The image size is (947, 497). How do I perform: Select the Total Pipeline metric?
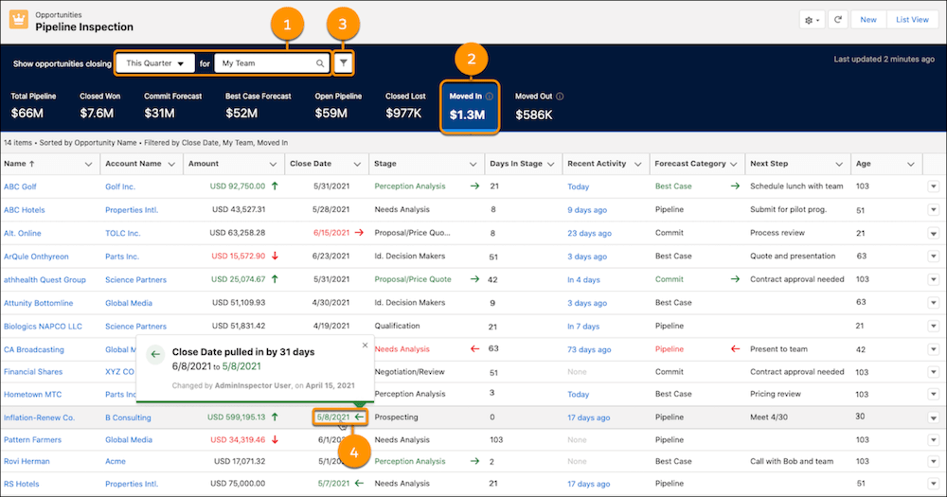click(33, 107)
